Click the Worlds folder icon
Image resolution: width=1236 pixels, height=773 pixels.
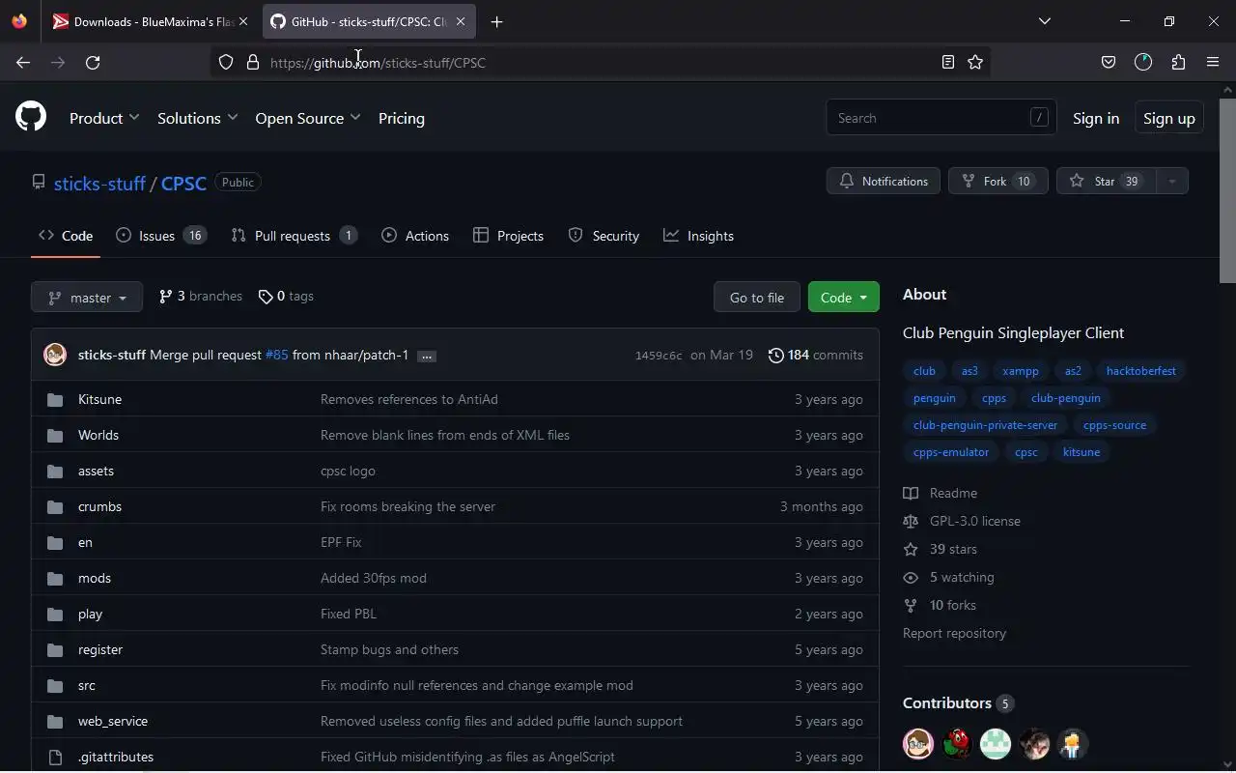(55, 435)
